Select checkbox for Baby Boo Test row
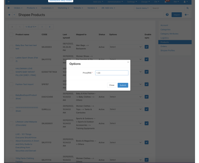The width and height of the screenshot is (199, 163). (12, 47)
